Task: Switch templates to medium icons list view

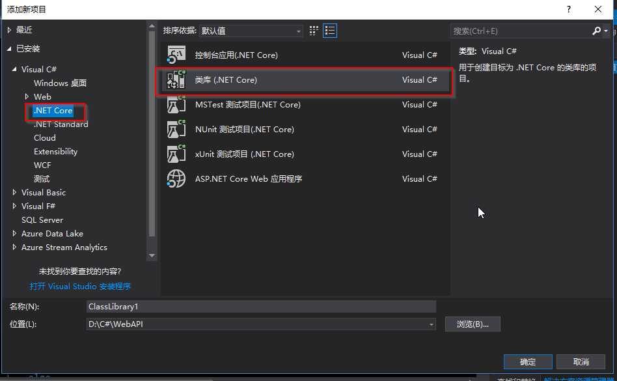Action: [330, 31]
